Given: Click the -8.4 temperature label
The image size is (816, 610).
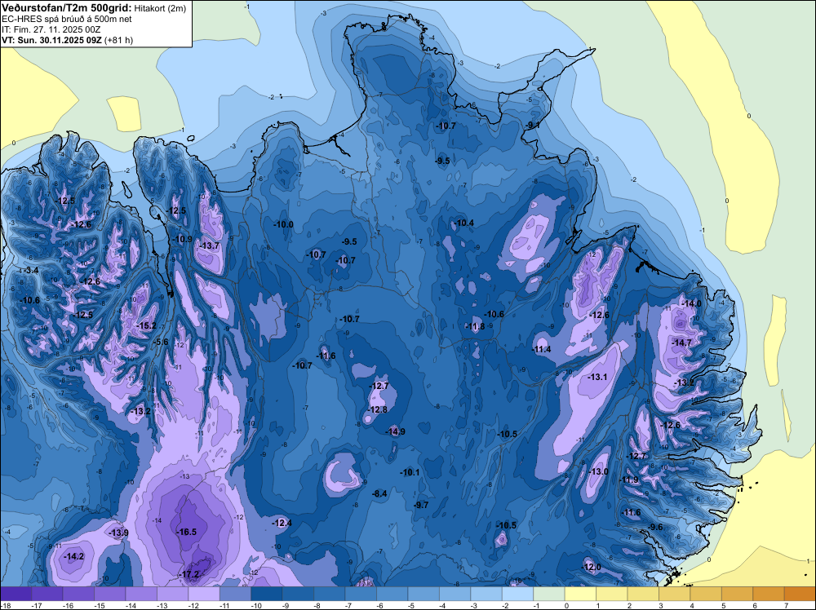Looking at the screenshot, I should (380, 493).
